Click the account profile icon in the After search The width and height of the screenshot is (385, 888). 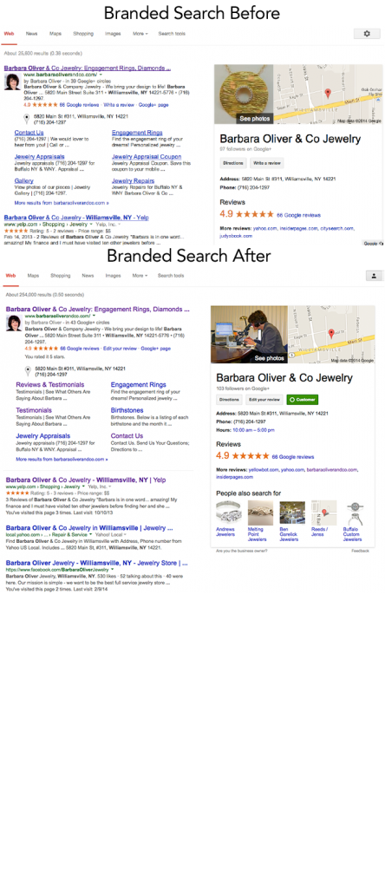click(374, 276)
